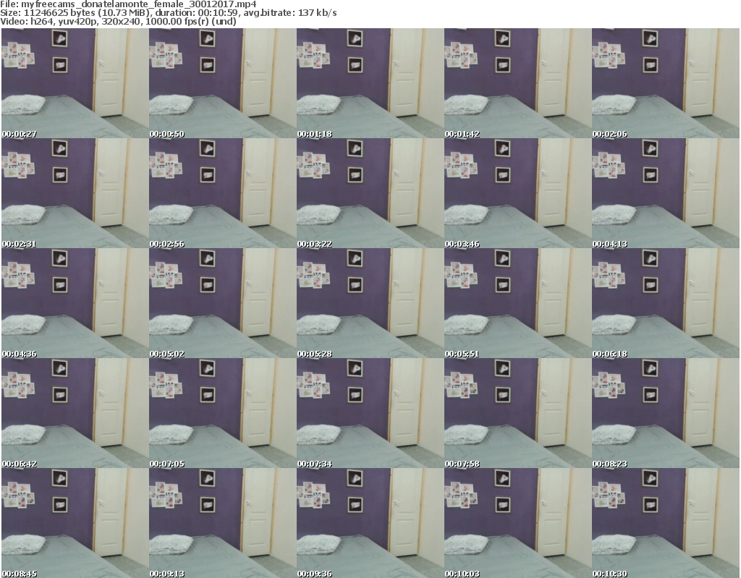Select the thumbnail frame at 00:03:22
The height and width of the screenshot is (578, 741).
click(370, 193)
